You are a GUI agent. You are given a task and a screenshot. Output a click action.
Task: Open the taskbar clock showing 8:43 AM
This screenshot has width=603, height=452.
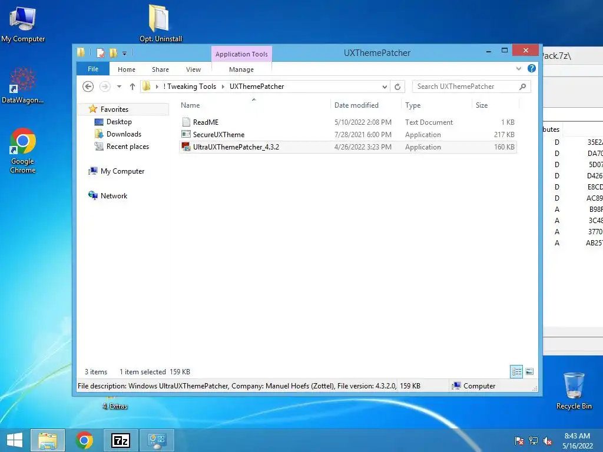coord(577,441)
